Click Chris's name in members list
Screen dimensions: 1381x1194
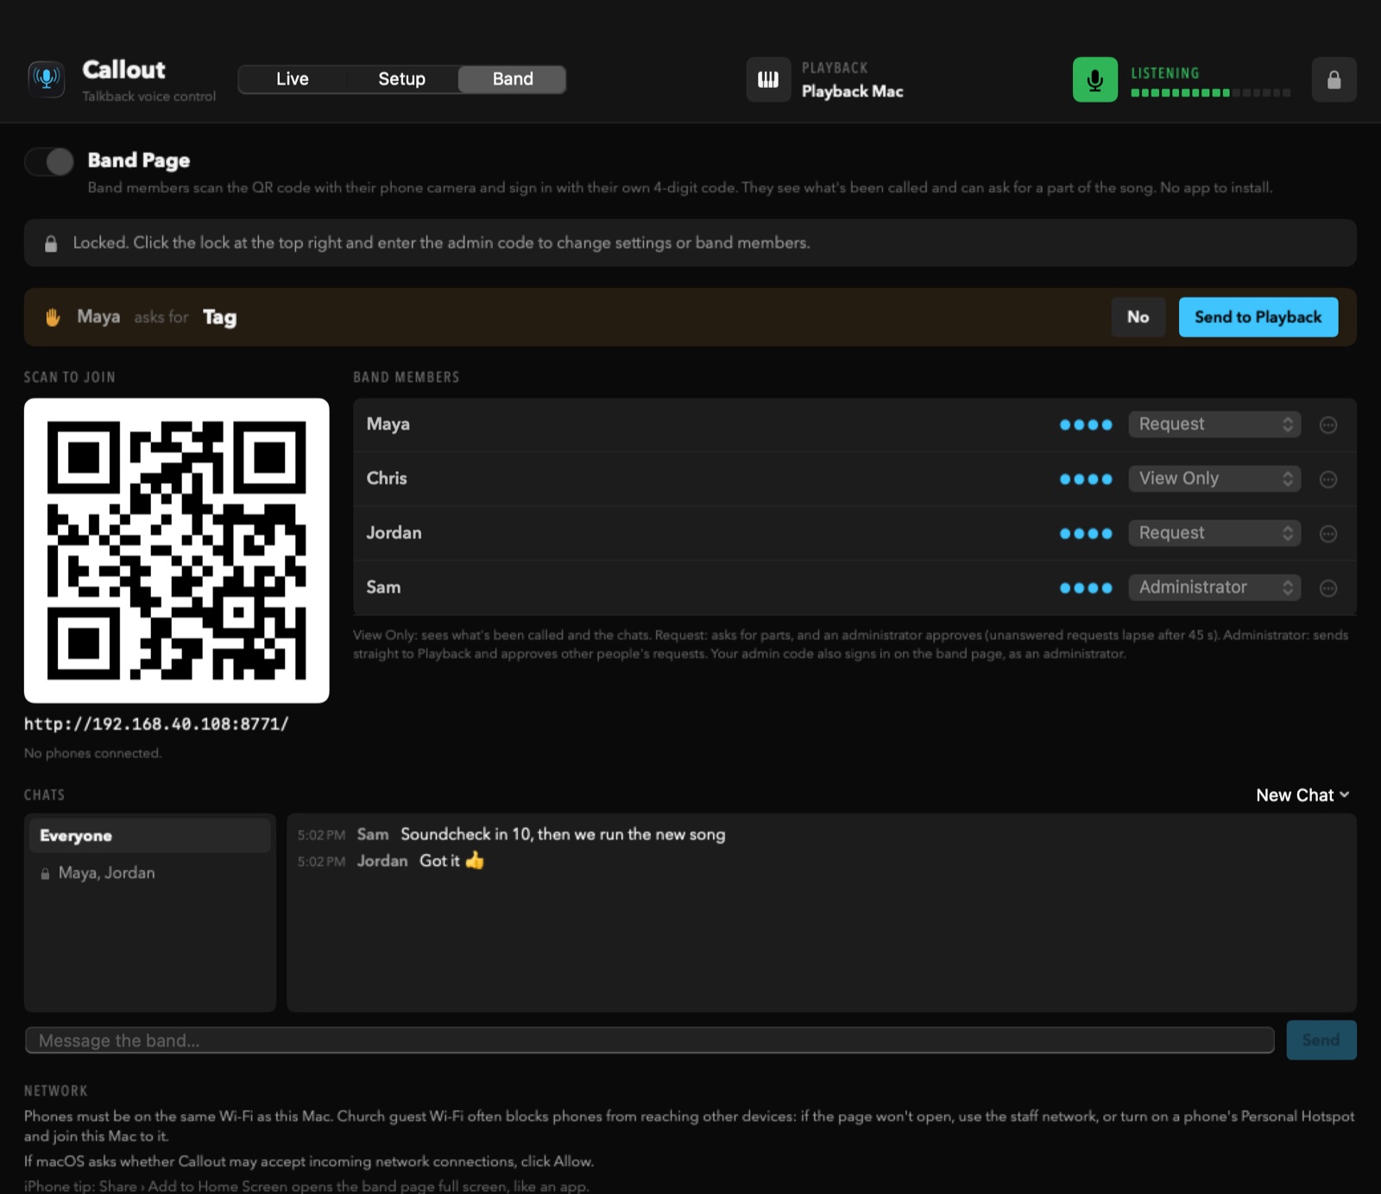[387, 479]
